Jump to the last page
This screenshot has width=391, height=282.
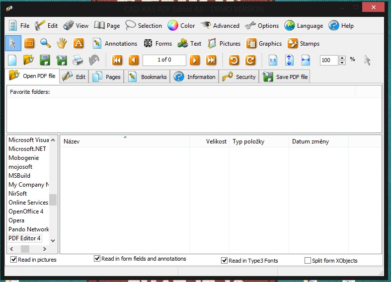211,60
